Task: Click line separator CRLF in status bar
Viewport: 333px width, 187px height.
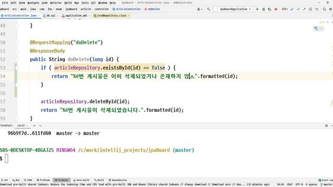Action: click(290, 184)
